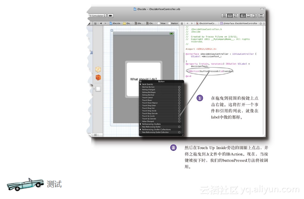Click the IBAction buttonPressed code line
The height and width of the screenshot is (199, 304).
210,71
